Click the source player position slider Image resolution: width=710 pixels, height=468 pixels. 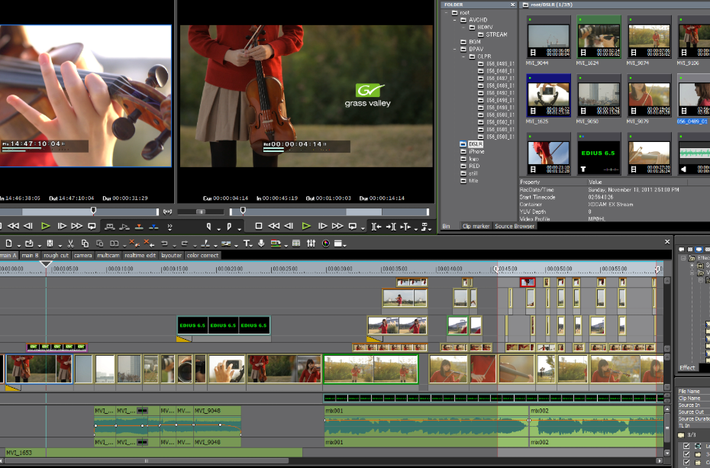(93, 211)
